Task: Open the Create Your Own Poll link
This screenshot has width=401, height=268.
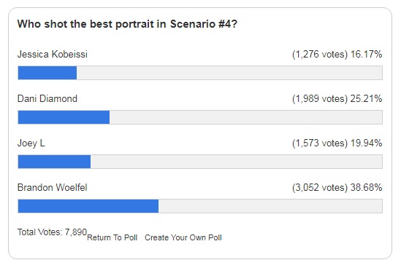Action: [183, 237]
